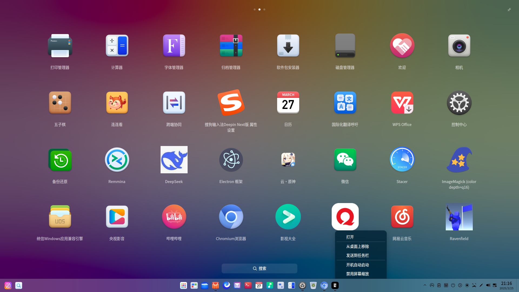
Task: Launch Chromium浏览器 from the launcher grid
Action: tap(231, 217)
